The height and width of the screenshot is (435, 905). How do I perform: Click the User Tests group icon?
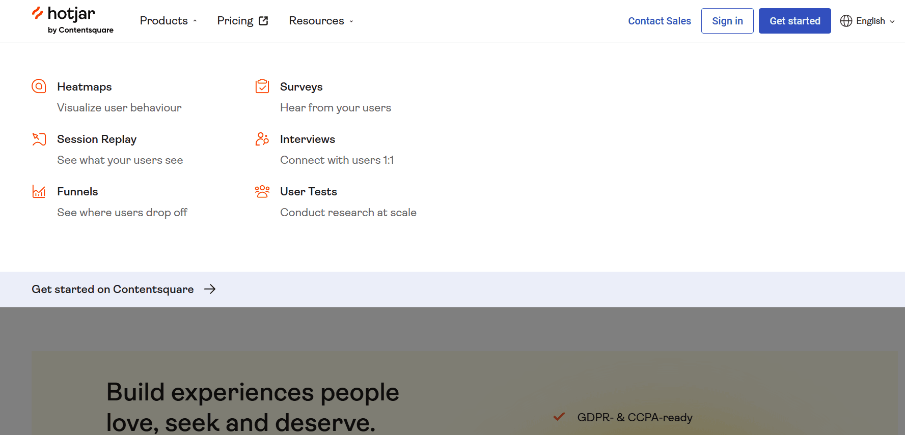click(x=262, y=191)
